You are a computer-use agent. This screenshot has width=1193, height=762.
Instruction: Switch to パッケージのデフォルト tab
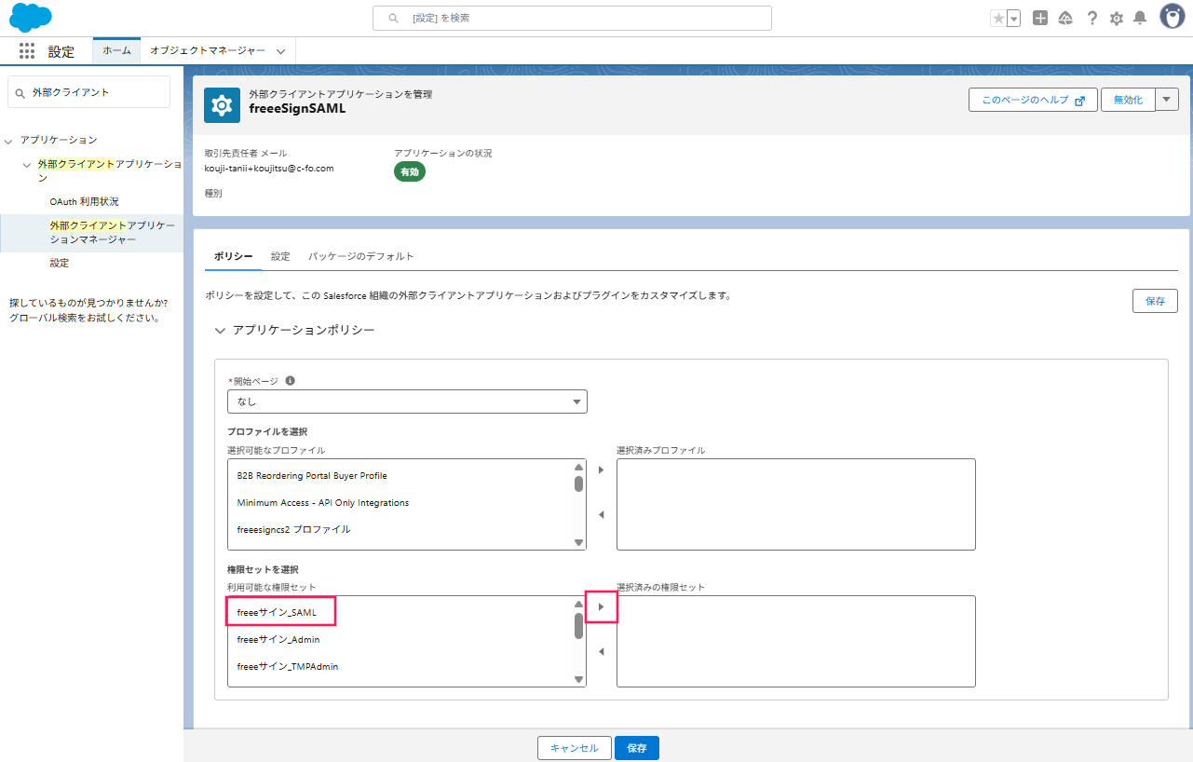pyautogui.click(x=361, y=256)
